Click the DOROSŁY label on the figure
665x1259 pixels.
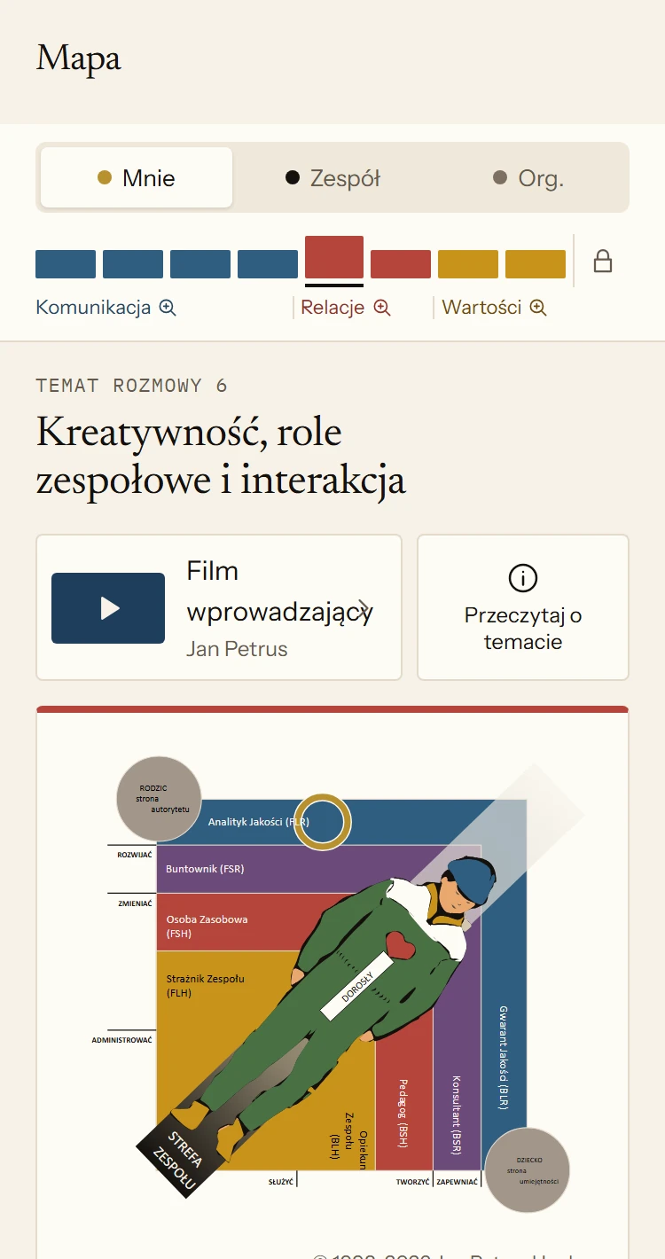click(x=356, y=986)
